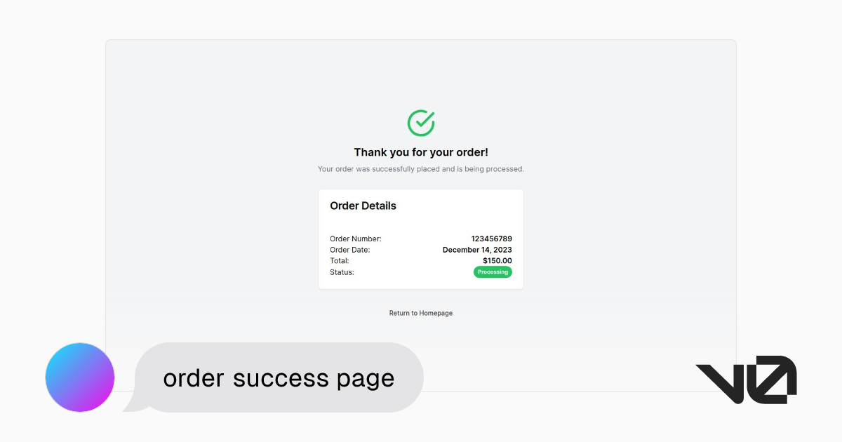
Task: Select the v0 logo in bottom right corner
Action: (x=746, y=379)
